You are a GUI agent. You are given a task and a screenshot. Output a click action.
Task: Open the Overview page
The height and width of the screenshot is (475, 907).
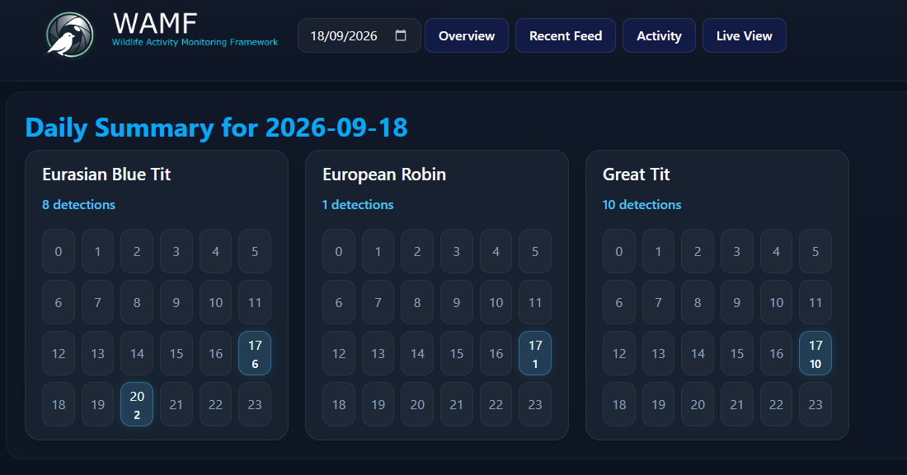467,35
